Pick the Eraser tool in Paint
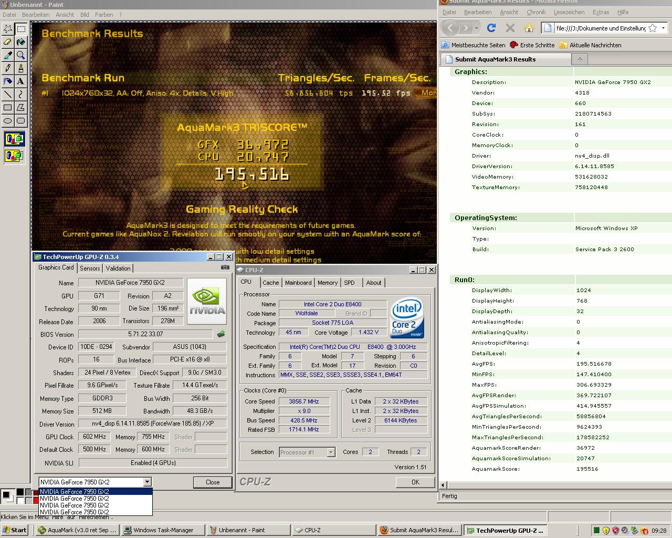Viewport: 672px width, 538px height. pyautogui.click(x=8, y=42)
